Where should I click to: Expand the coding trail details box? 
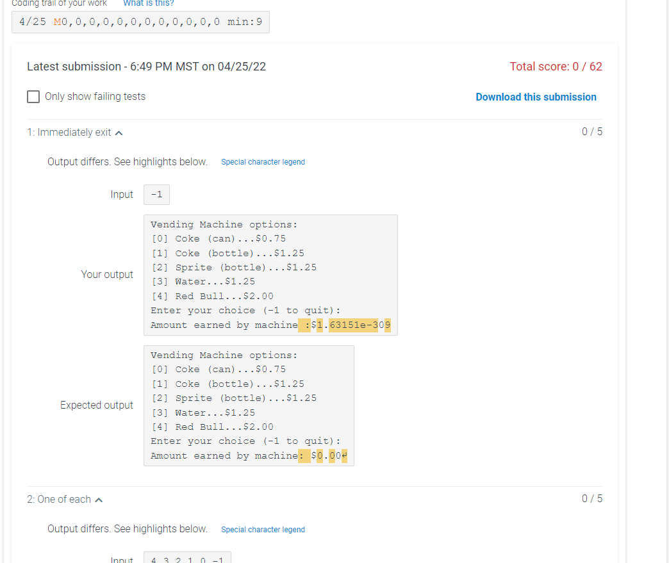(141, 22)
